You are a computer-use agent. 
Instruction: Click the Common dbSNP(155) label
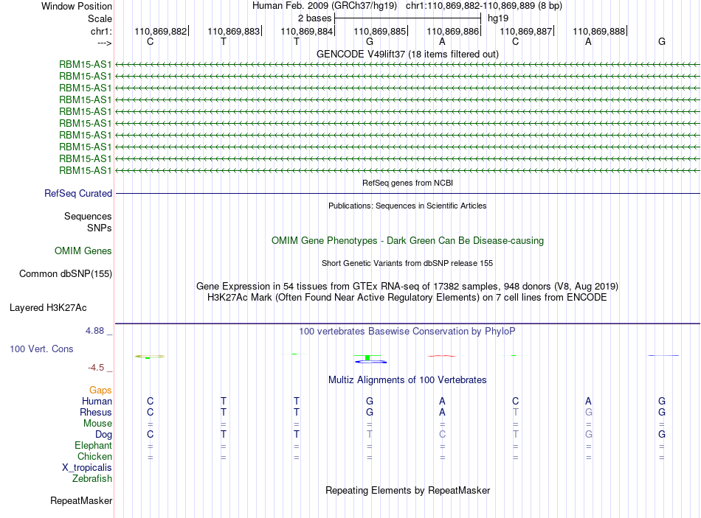pyautogui.click(x=66, y=273)
